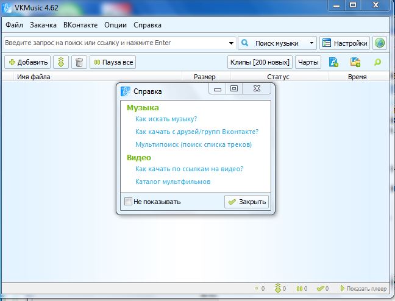Sort by the Время column header
The height and width of the screenshot is (301, 395).
click(357, 77)
